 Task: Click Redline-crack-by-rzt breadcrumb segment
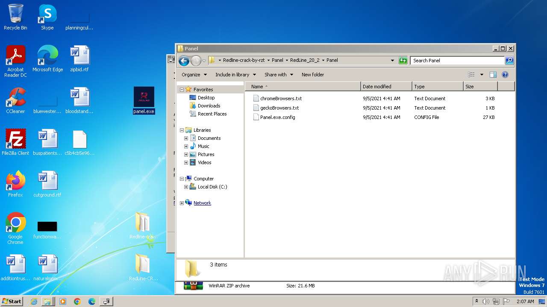click(x=244, y=61)
